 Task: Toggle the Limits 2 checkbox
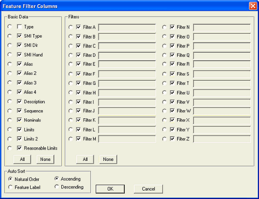point(19,139)
